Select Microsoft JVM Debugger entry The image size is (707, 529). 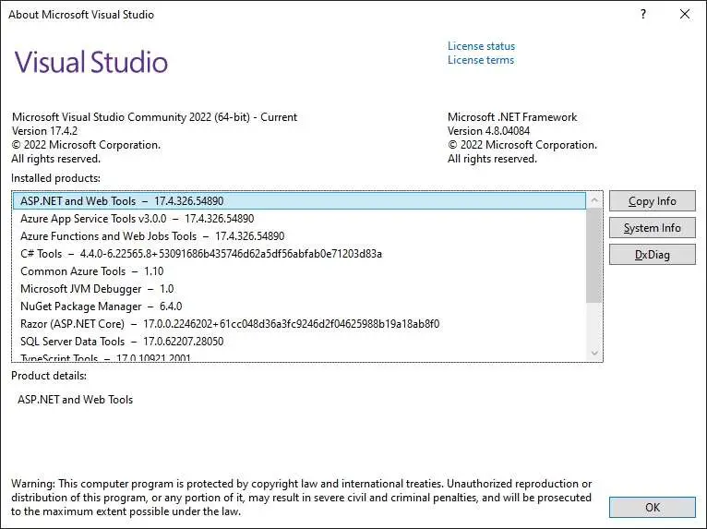[299, 289]
